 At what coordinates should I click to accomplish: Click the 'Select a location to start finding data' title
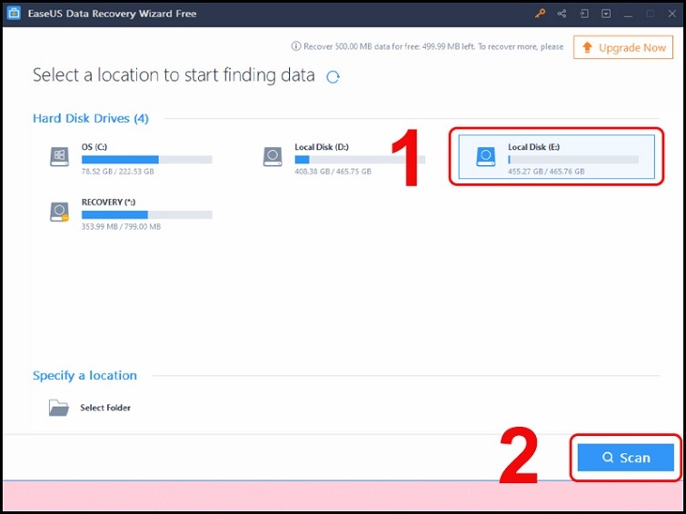(x=174, y=75)
